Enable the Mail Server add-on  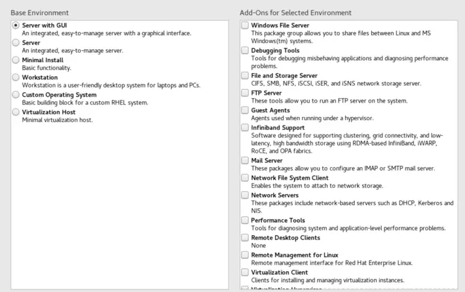(244, 160)
